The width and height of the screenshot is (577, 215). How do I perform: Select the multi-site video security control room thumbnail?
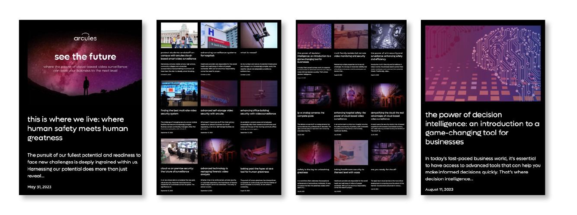[x=179, y=93]
